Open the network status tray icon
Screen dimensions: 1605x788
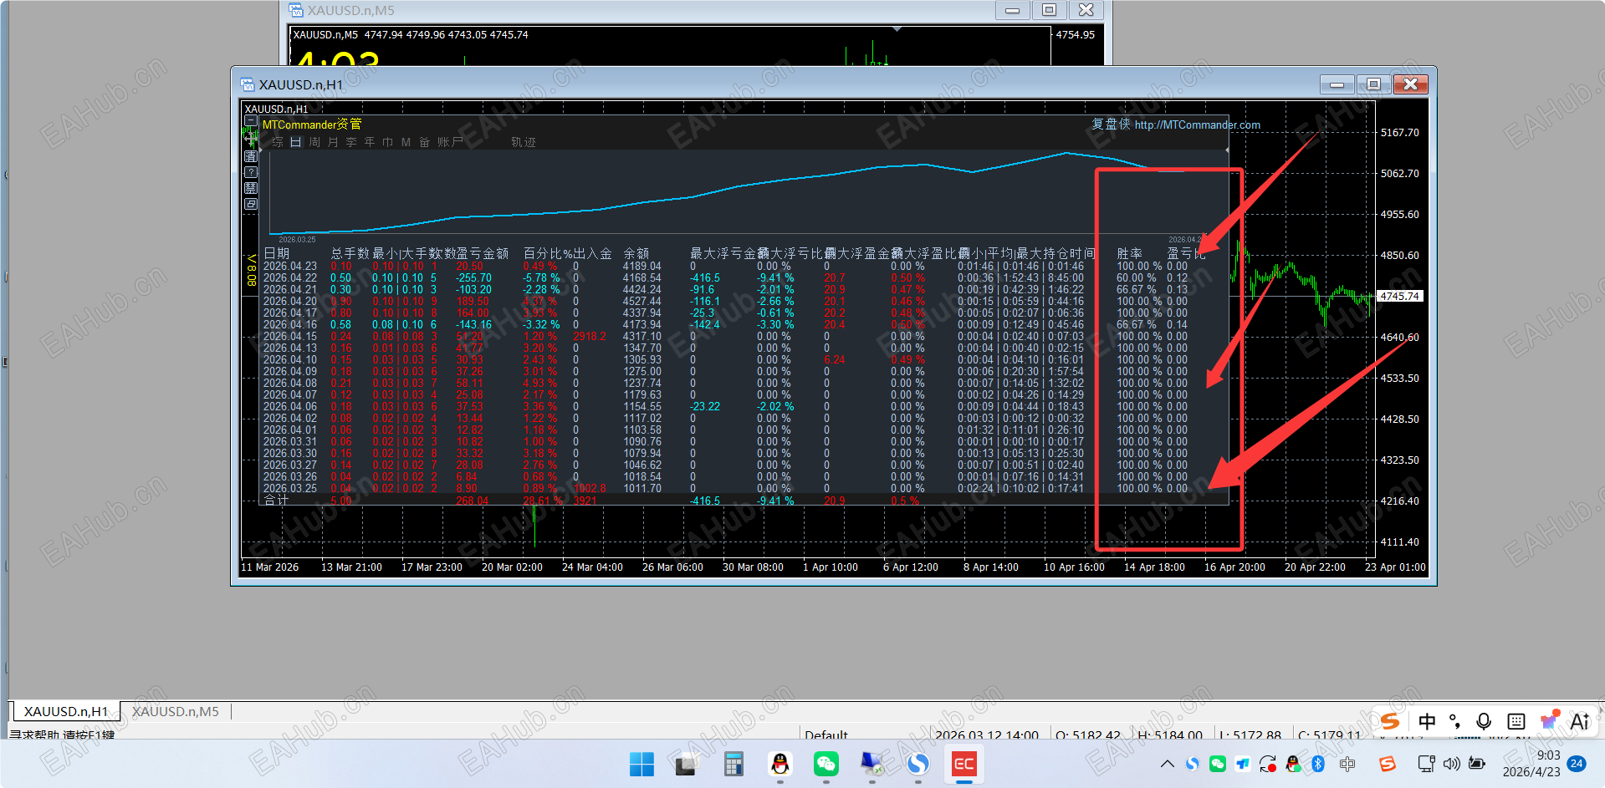click(x=1426, y=764)
